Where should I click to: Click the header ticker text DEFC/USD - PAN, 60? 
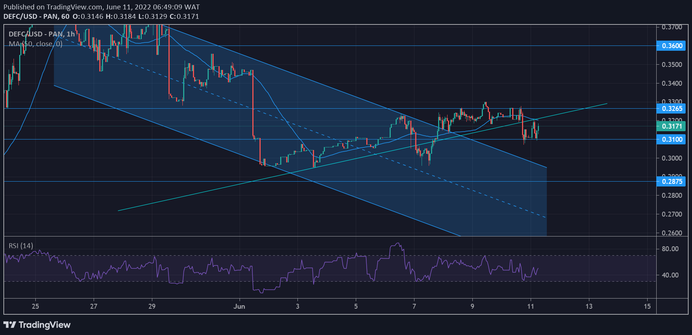click(36, 17)
